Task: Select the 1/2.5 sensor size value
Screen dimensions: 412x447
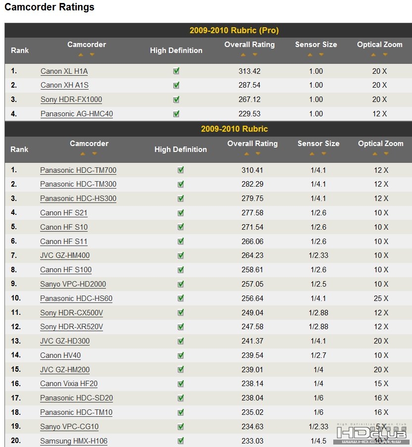Action: click(318, 284)
